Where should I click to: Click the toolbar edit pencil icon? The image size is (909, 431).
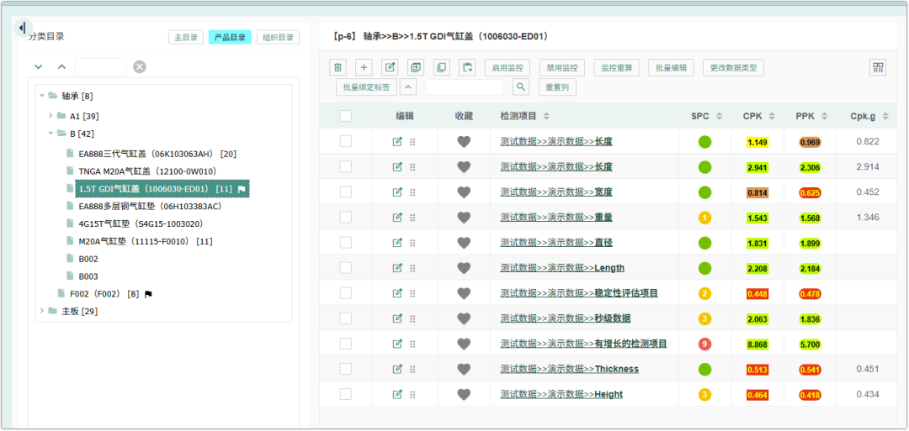tap(391, 68)
